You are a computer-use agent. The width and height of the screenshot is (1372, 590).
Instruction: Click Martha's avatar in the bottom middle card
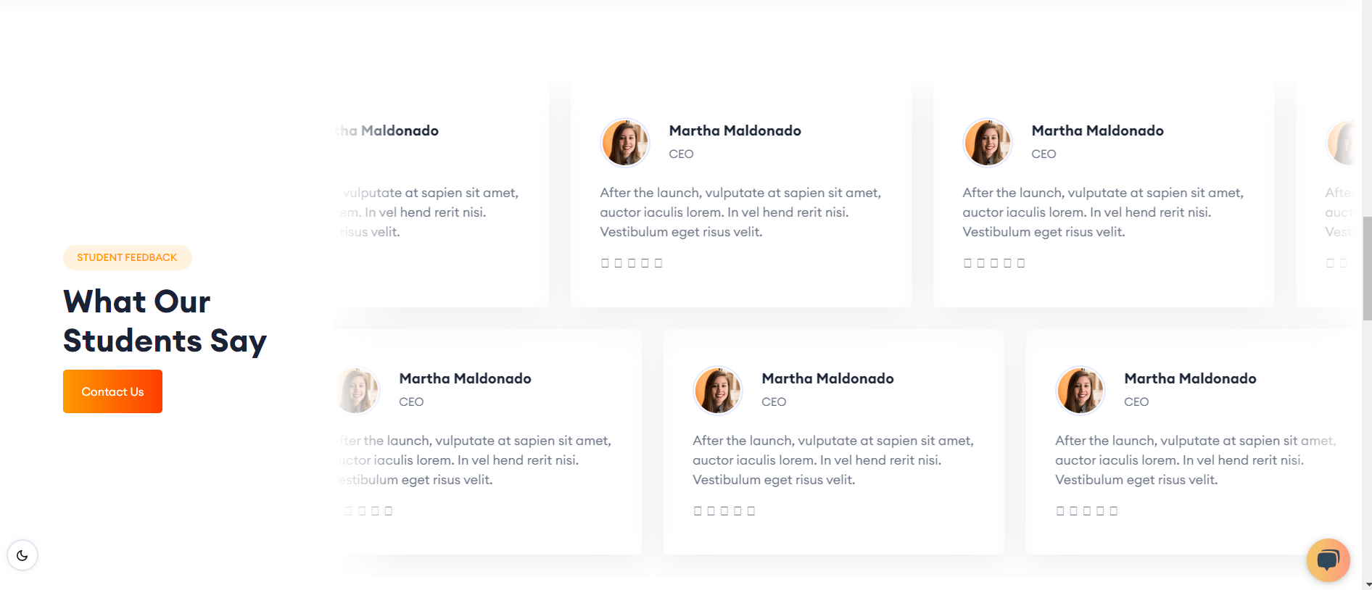(x=718, y=390)
